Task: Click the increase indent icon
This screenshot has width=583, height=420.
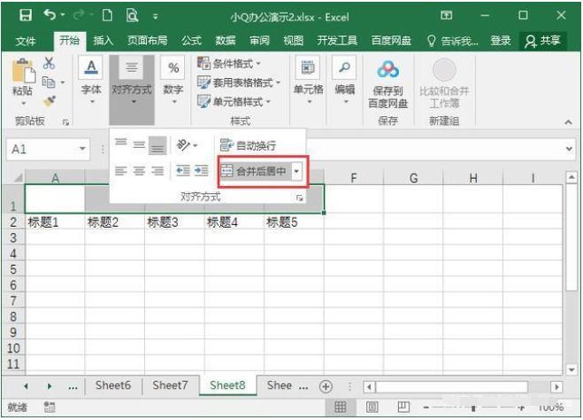Action: (x=201, y=171)
